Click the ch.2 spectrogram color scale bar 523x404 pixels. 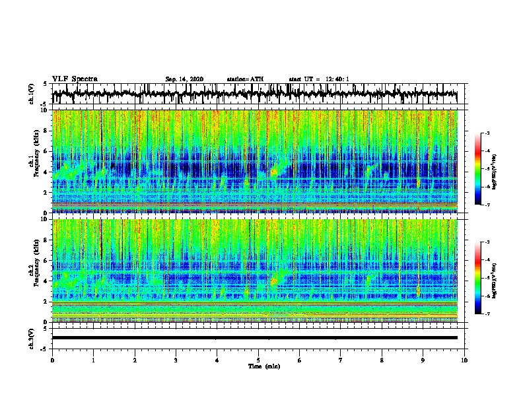[x=478, y=278]
